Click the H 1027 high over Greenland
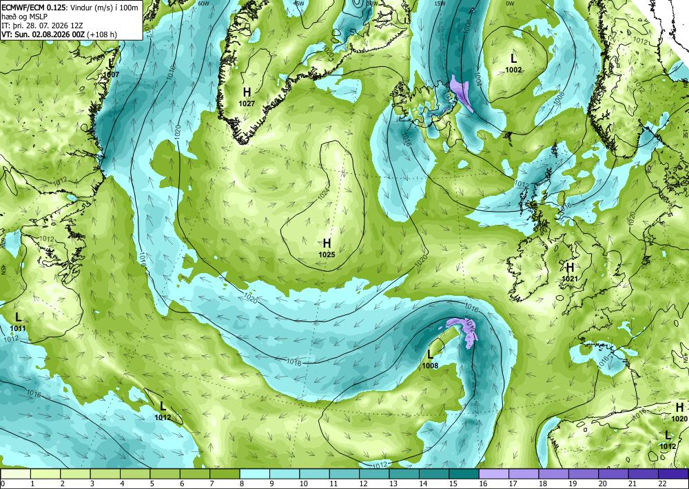689x489 pixels. click(247, 97)
